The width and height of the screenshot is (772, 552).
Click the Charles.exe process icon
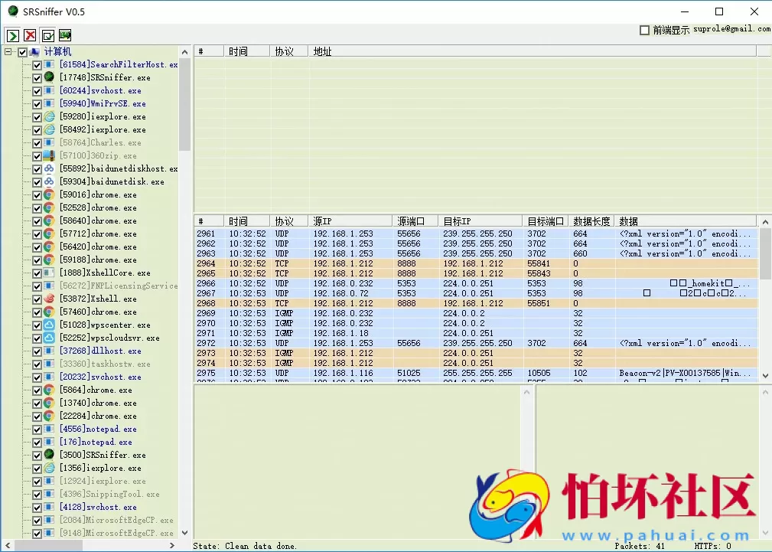(x=49, y=142)
